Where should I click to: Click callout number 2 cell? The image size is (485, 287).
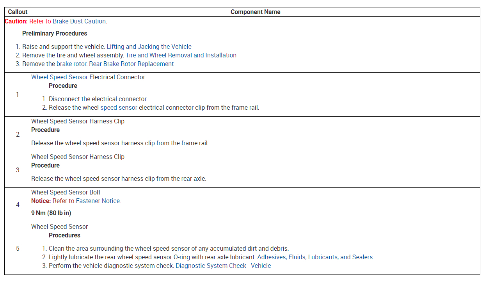click(x=18, y=134)
